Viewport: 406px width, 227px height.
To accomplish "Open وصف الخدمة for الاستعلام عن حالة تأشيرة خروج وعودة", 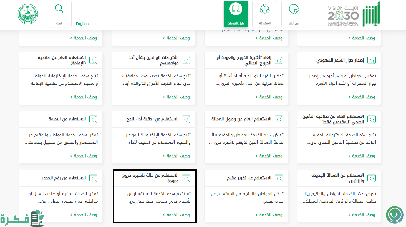I will [x=176, y=215].
